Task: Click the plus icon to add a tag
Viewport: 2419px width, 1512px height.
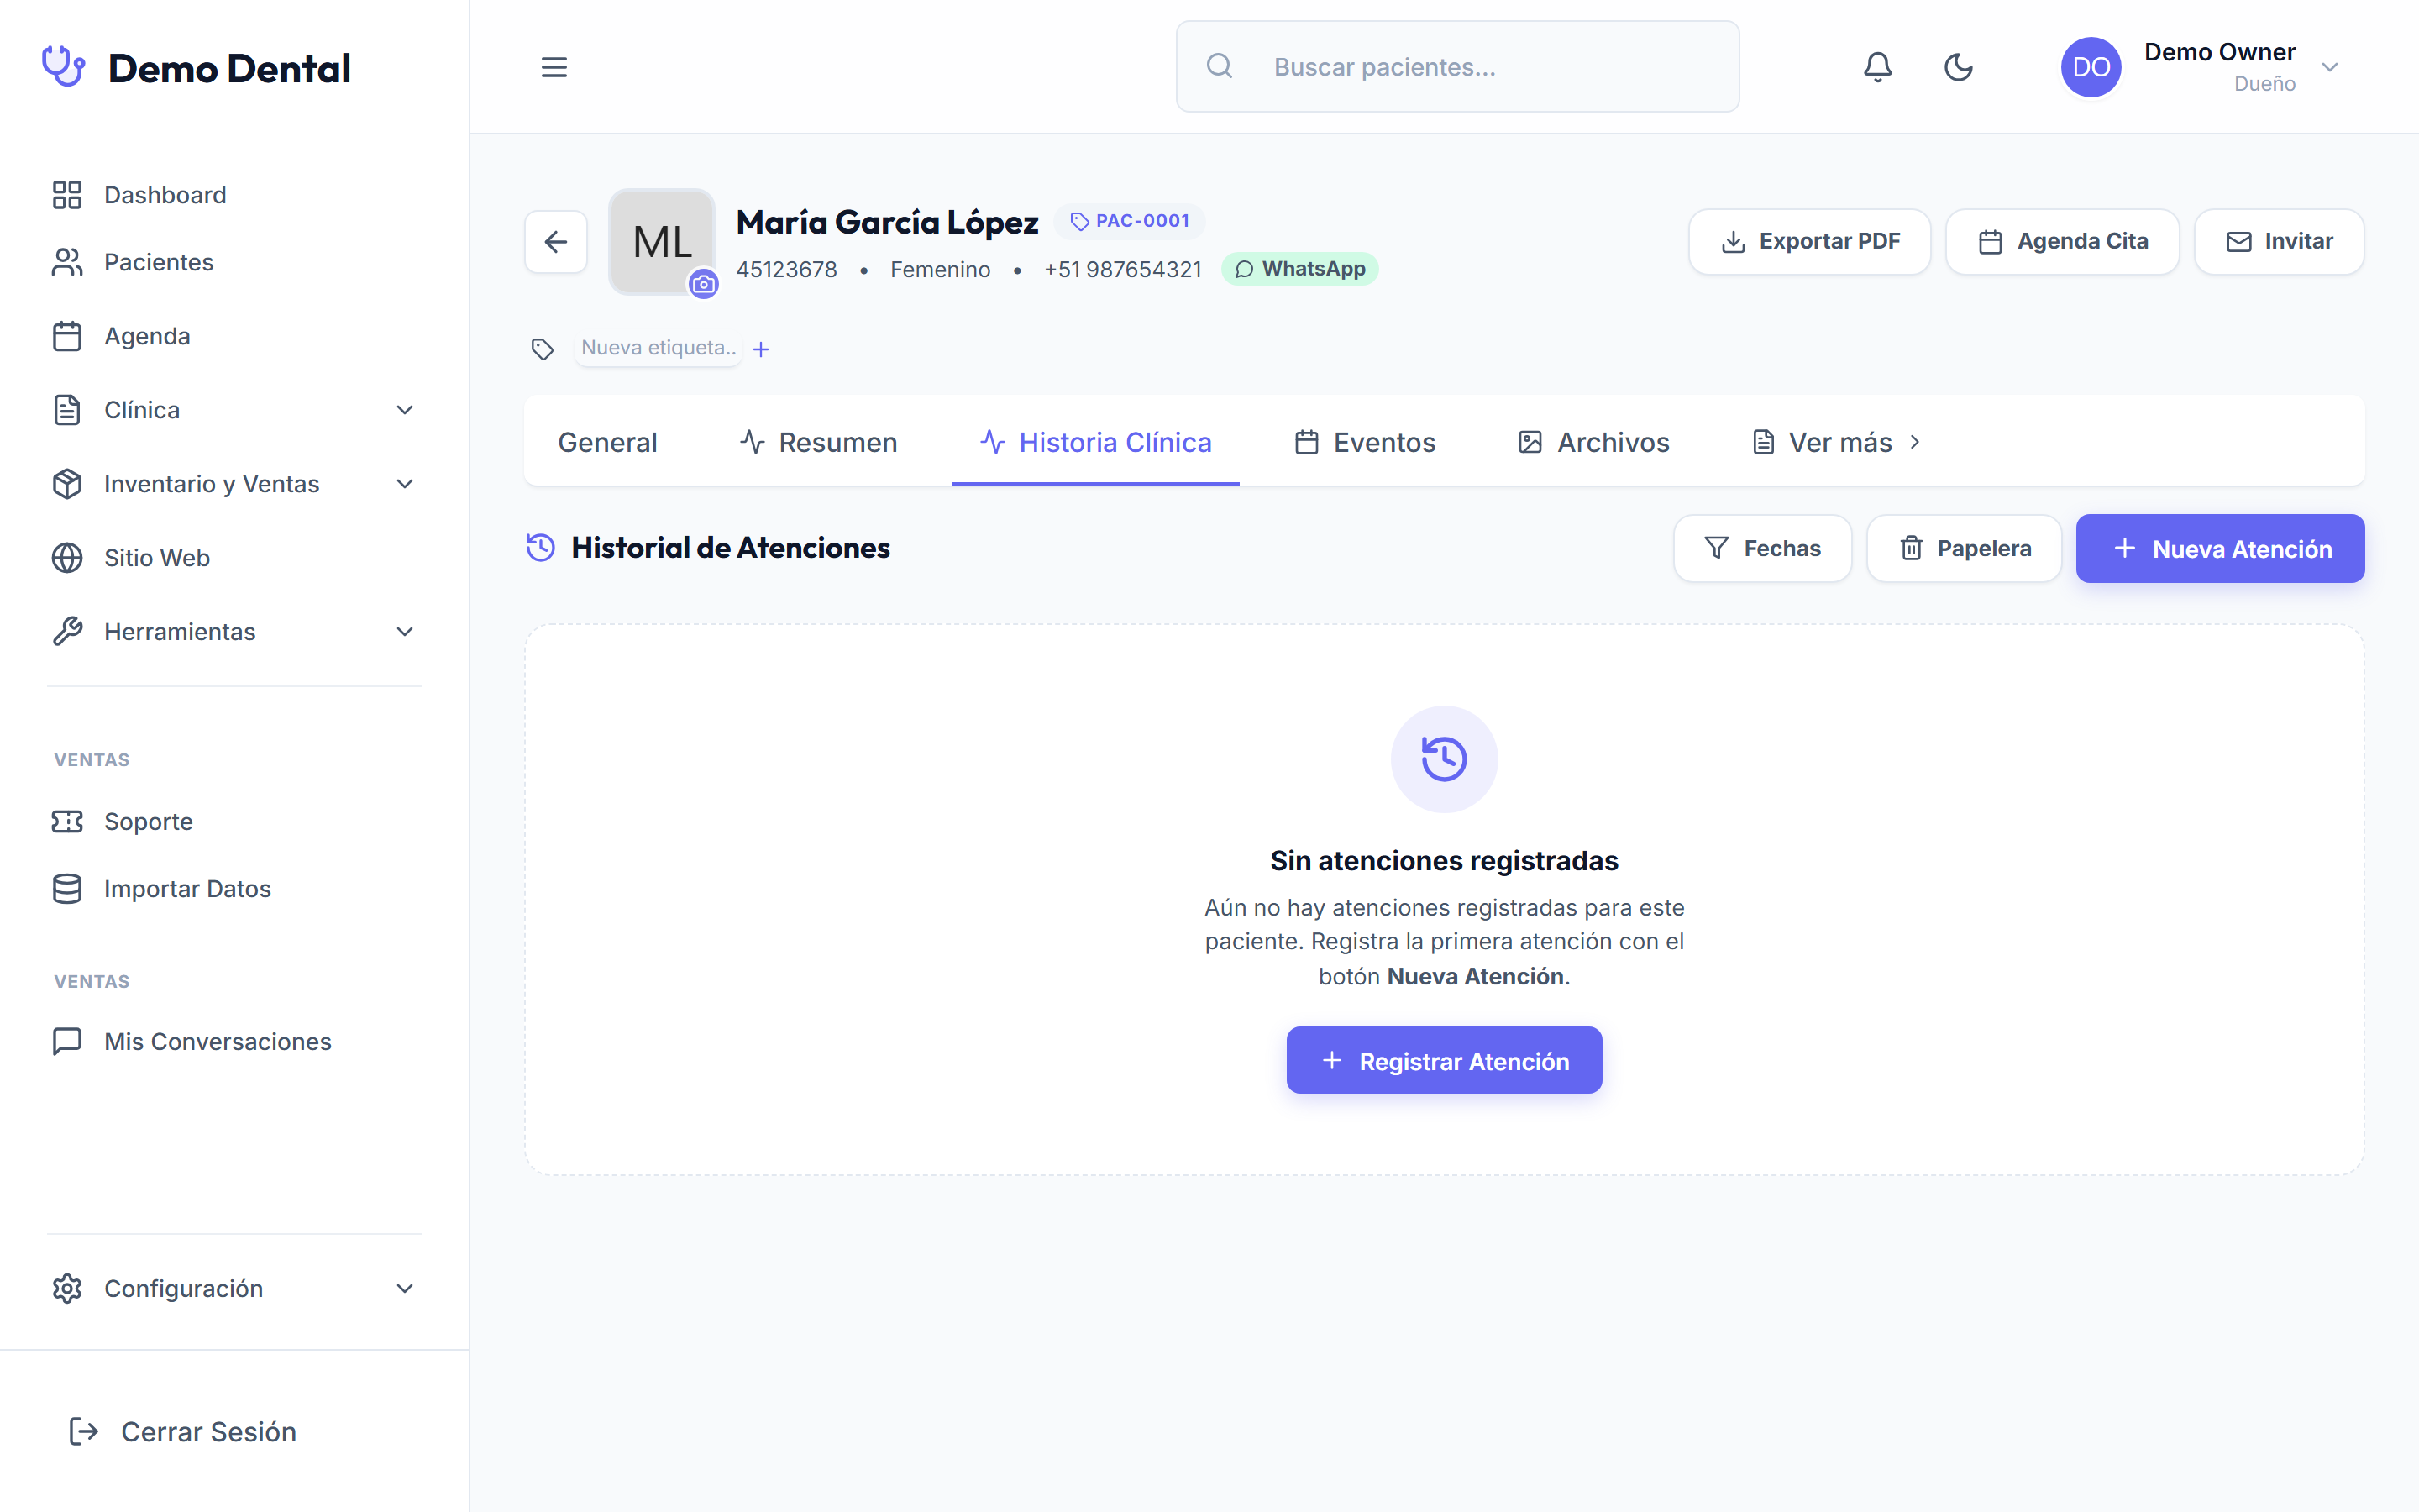Action: pyautogui.click(x=761, y=349)
